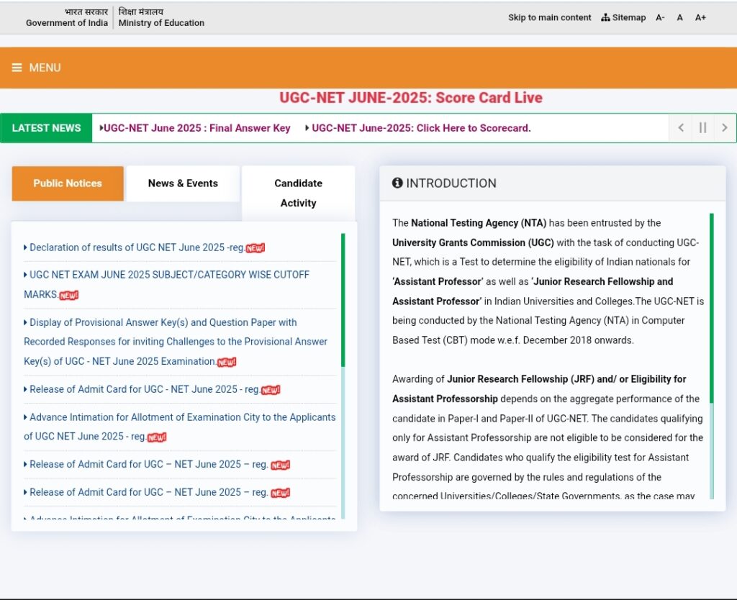Open Declaration of results notice

137,247
